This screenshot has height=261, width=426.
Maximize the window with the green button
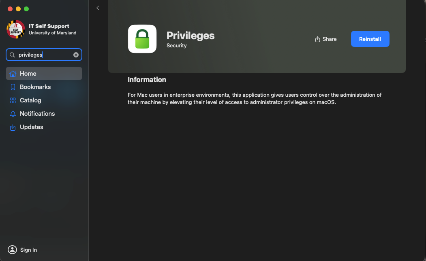pos(26,9)
